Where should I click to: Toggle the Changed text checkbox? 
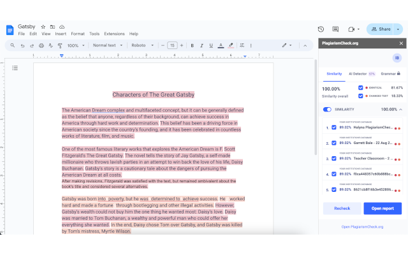360,96
